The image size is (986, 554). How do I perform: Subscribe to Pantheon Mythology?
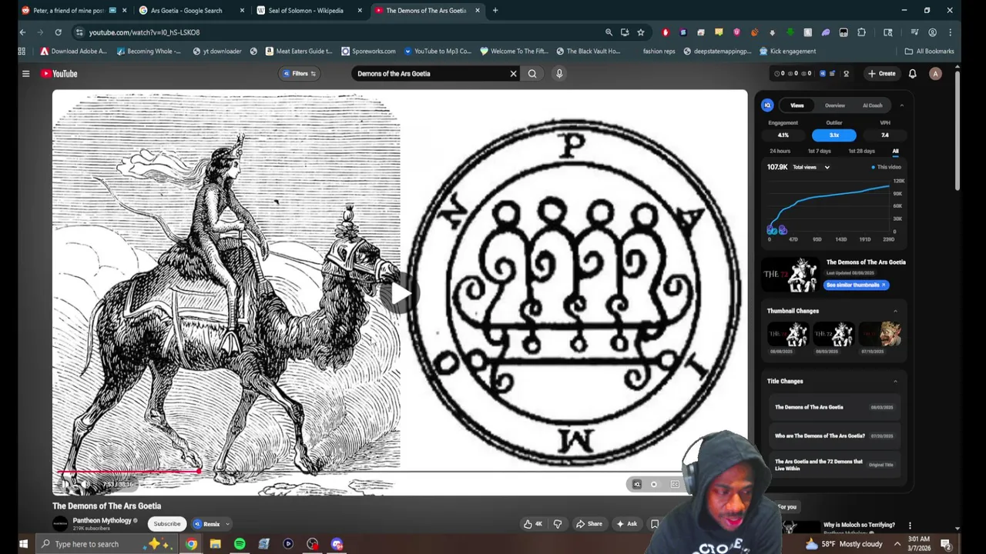click(x=166, y=524)
